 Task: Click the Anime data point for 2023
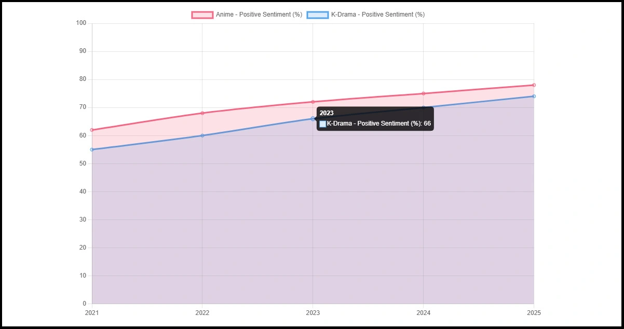coord(313,102)
